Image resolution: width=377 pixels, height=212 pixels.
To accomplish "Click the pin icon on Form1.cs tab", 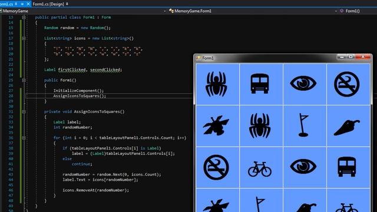I will coord(16,4).
